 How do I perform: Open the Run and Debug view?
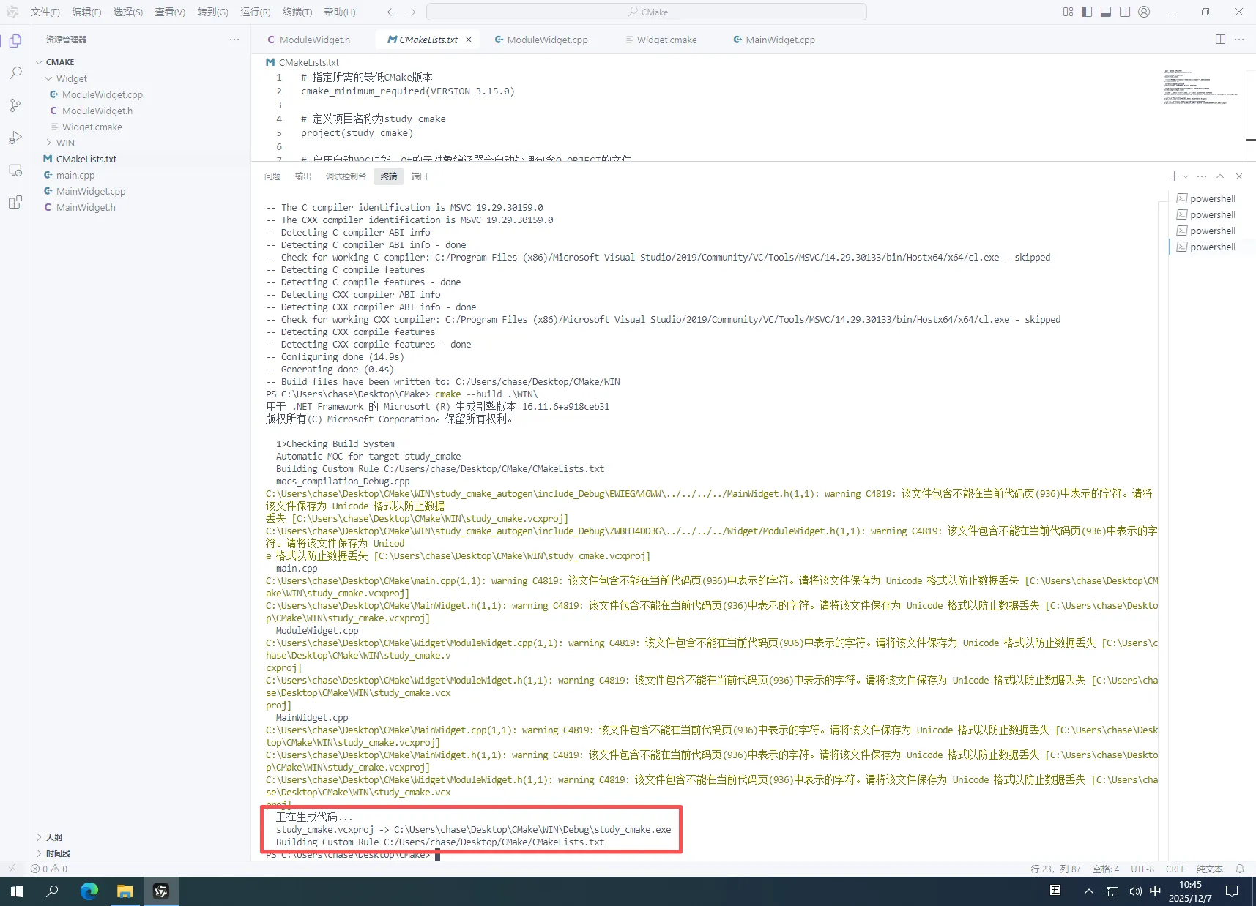[x=15, y=138]
